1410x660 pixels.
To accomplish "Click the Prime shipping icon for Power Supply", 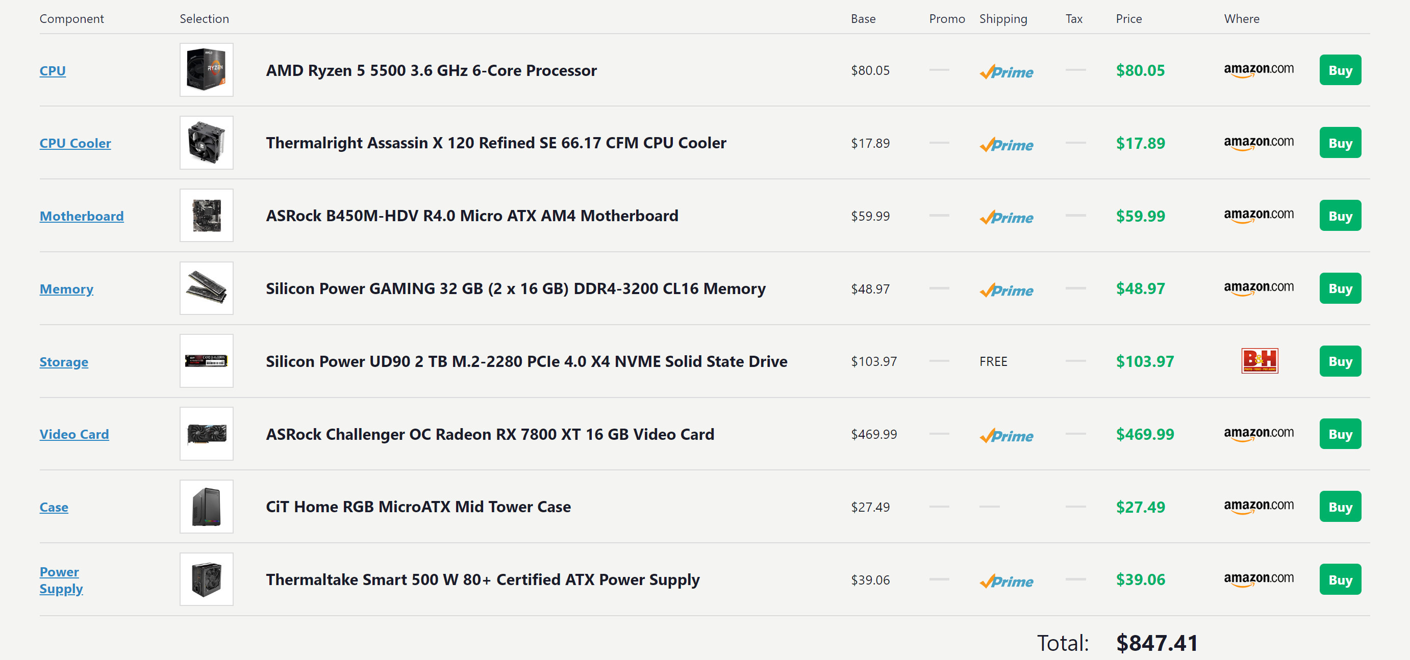I will 1006,580.
